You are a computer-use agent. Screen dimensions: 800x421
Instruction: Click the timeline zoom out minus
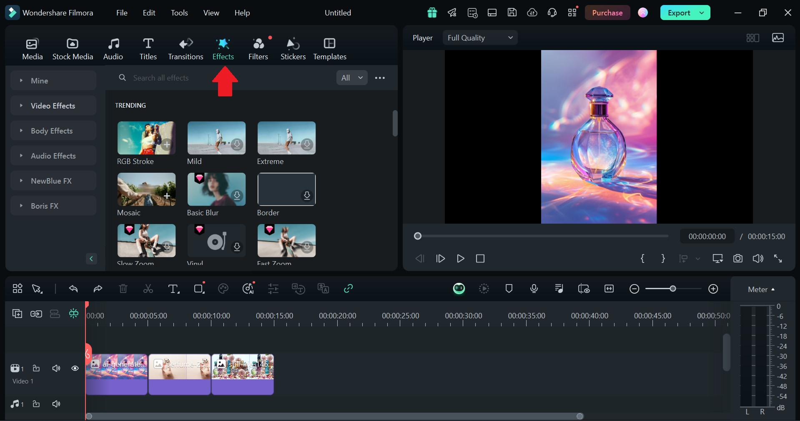coord(634,289)
